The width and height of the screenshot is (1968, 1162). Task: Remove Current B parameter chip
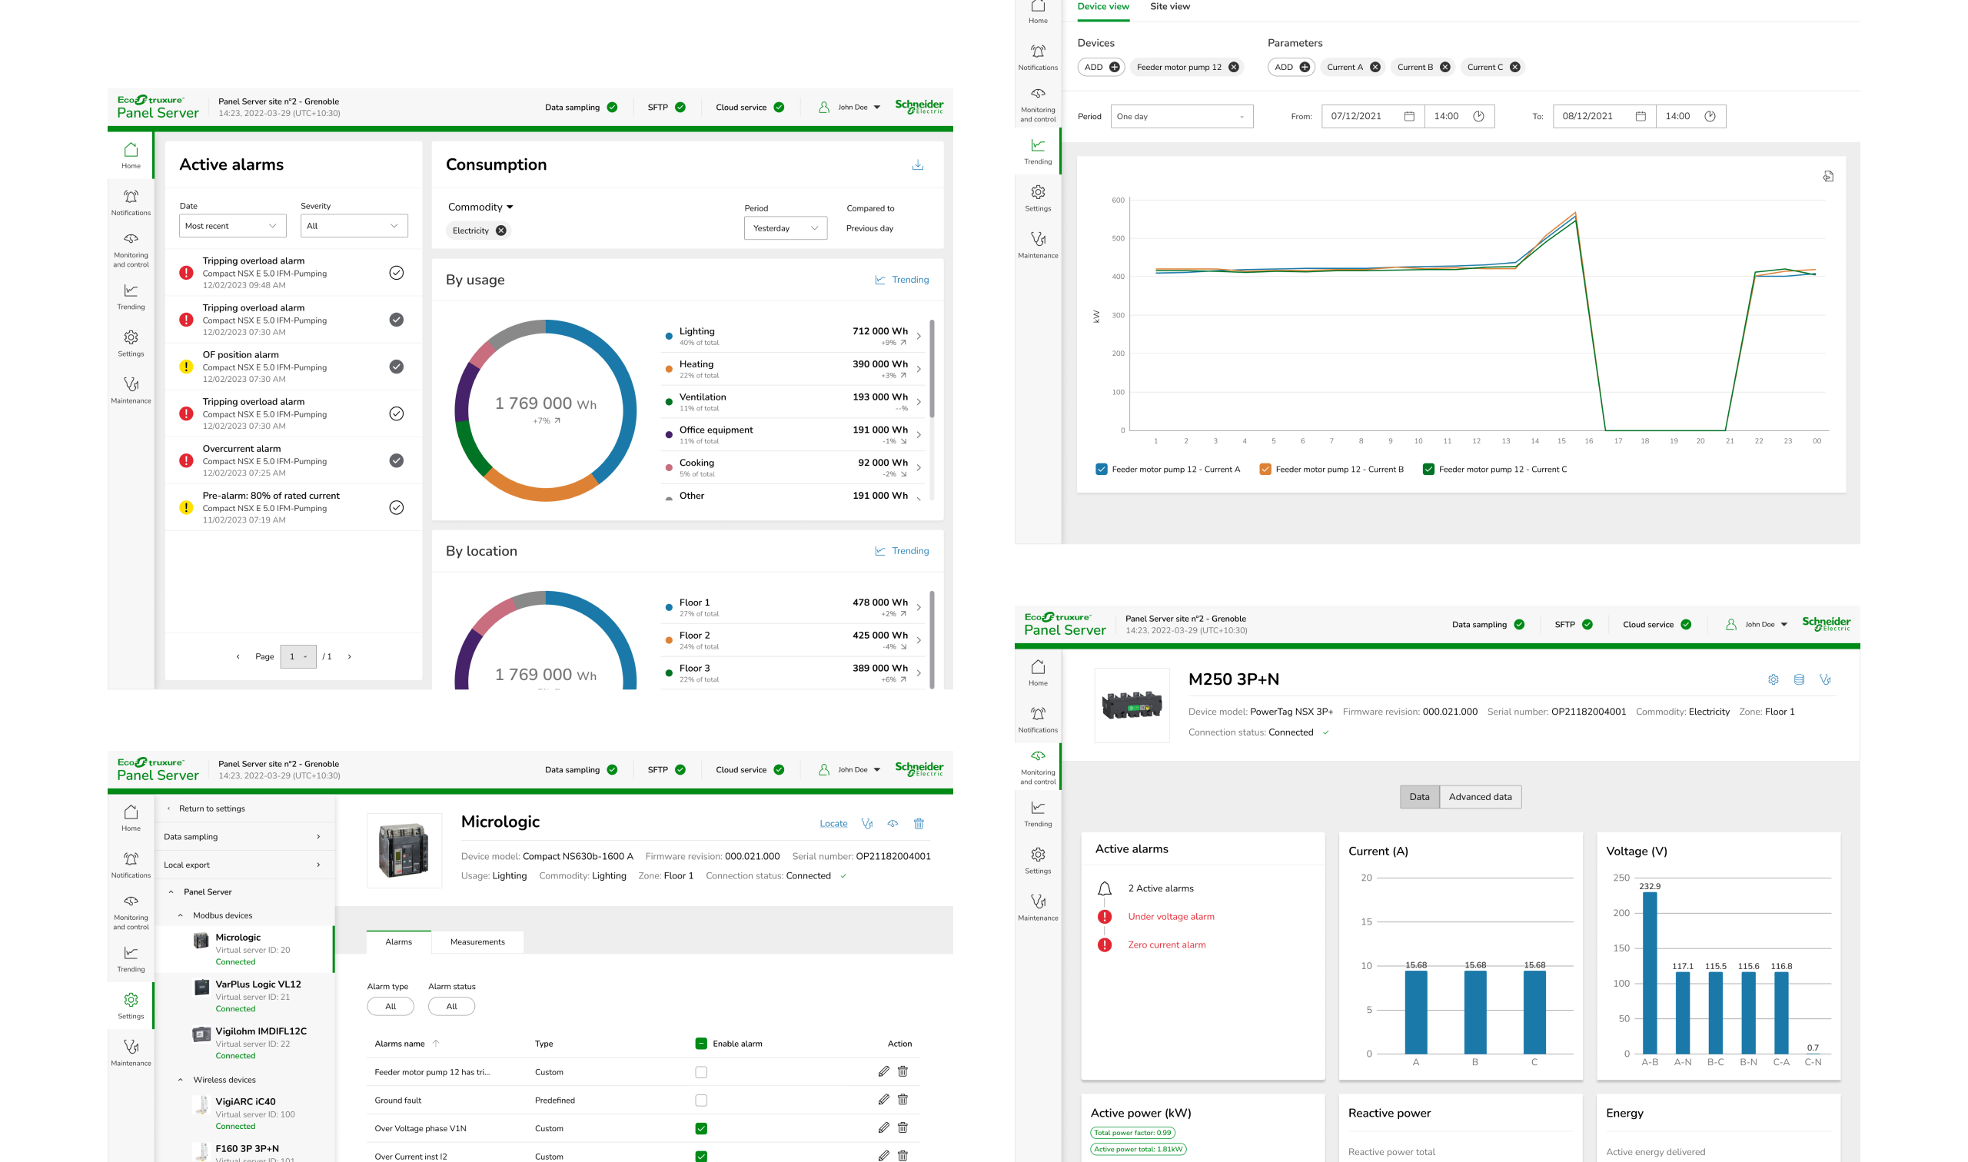(x=1445, y=68)
